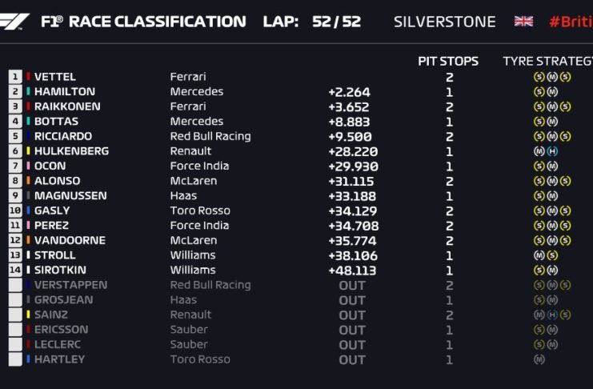This screenshot has height=389, width=593.
Task: Click Sirotkin's position 14 box
Action: pyautogui.click(x=15, y=271)
